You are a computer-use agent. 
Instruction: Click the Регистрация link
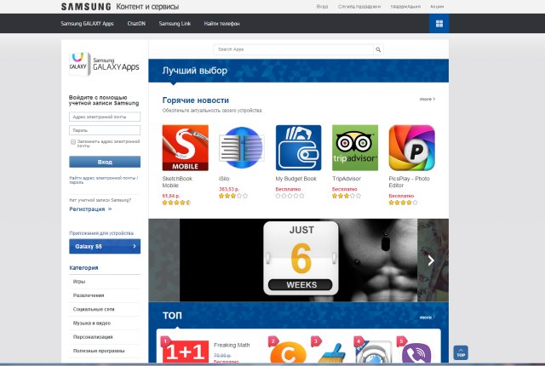[90, 209]
